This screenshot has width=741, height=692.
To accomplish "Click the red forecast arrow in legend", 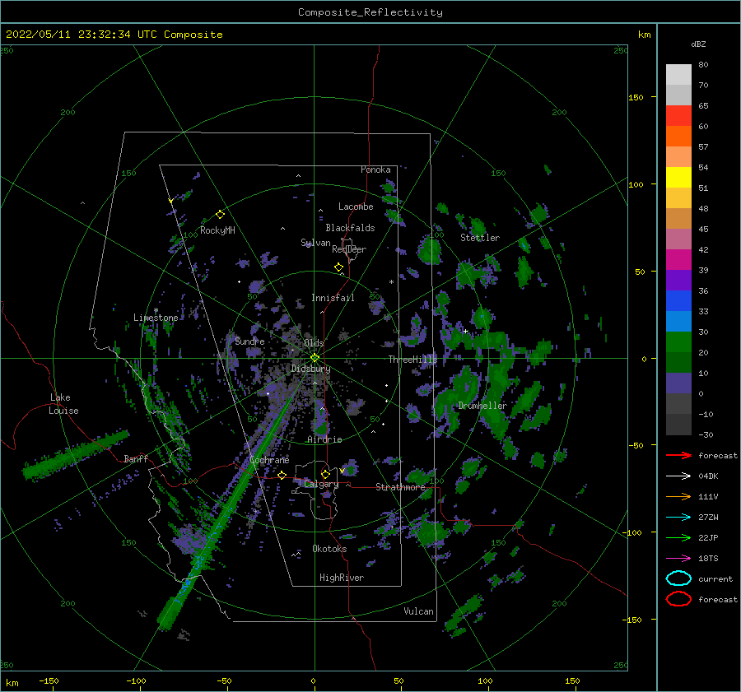I will tap(678, 455).
